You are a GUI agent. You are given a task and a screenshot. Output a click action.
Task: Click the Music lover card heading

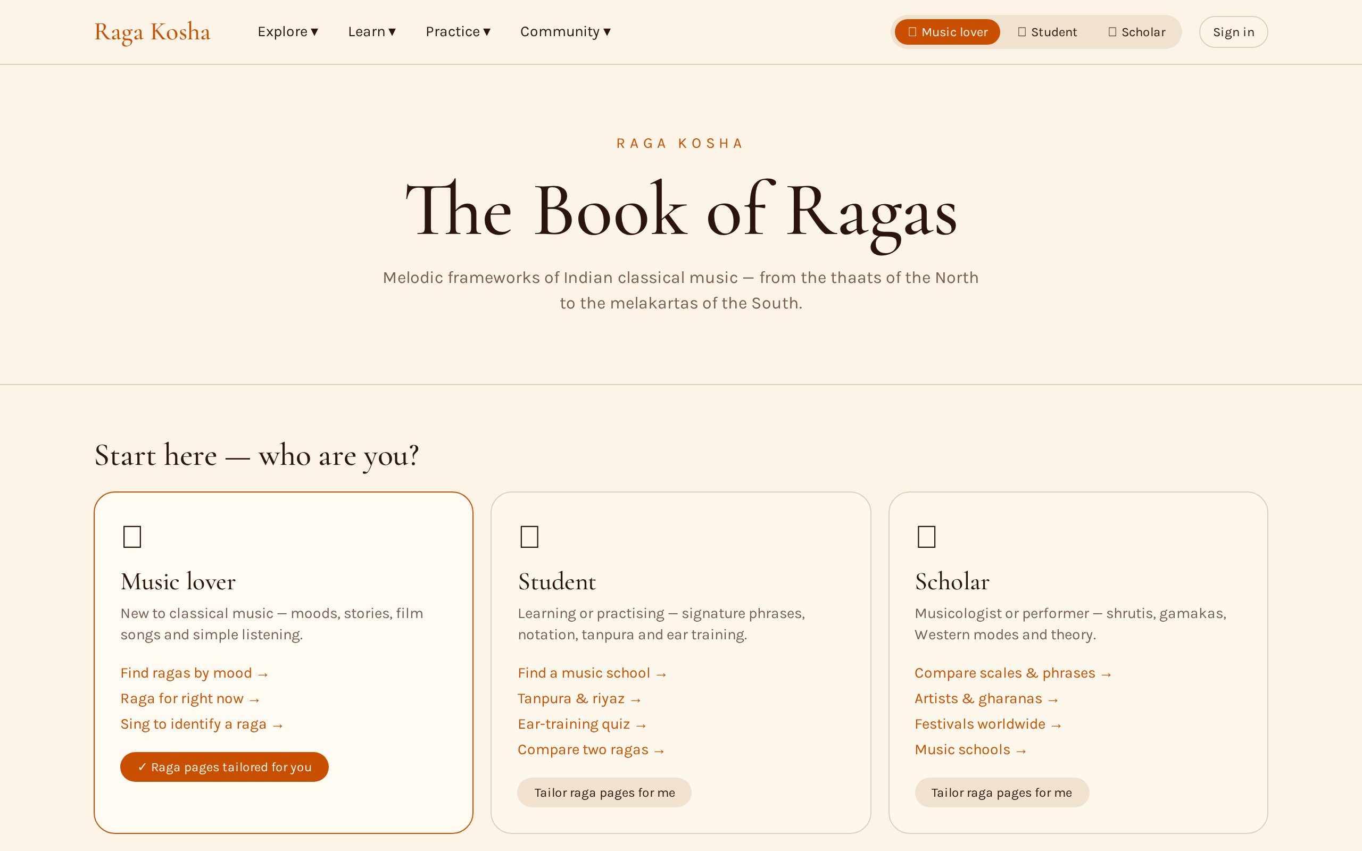178,581
